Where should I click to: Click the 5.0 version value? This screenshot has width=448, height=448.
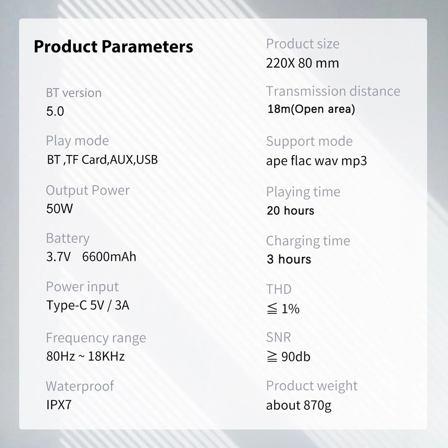click(55, 111)
